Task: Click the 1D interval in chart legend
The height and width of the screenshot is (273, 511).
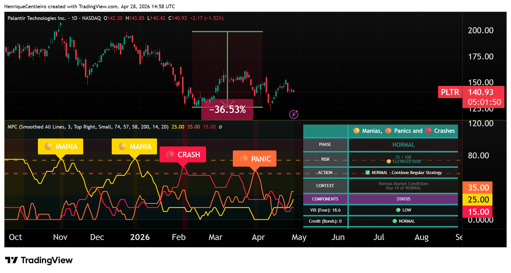Action: tap(74, 18)
